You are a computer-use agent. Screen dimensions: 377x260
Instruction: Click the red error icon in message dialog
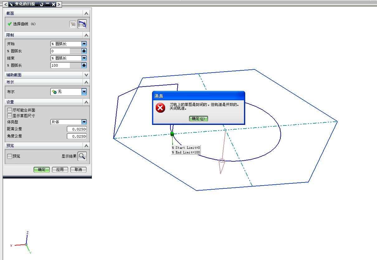pyautogui.click(x=160, y=108)
